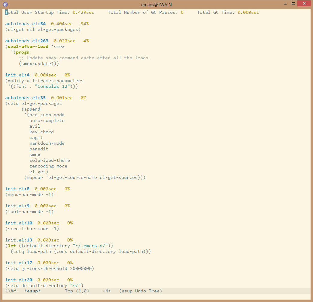Open the init.el:4 link
The height and width of the screenshot is (302, 313).
click(17, 75)
